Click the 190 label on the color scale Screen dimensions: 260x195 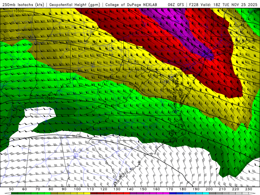point(196,189)
